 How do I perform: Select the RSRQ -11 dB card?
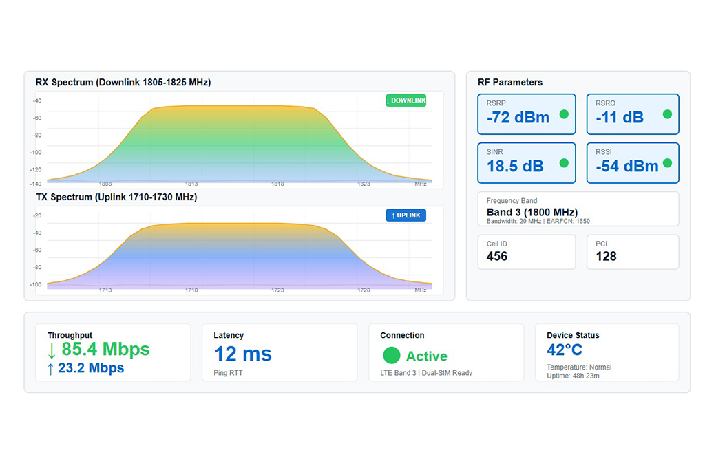632,114
